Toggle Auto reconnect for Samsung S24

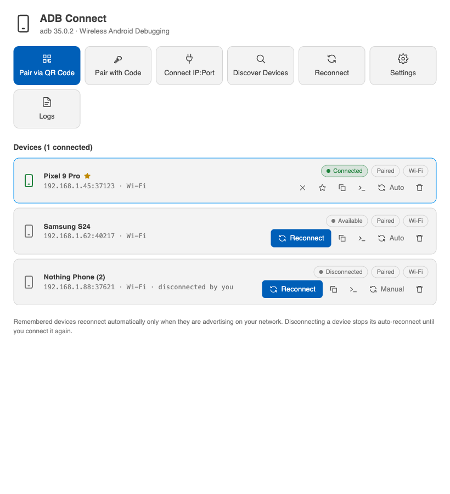(391, 238)
